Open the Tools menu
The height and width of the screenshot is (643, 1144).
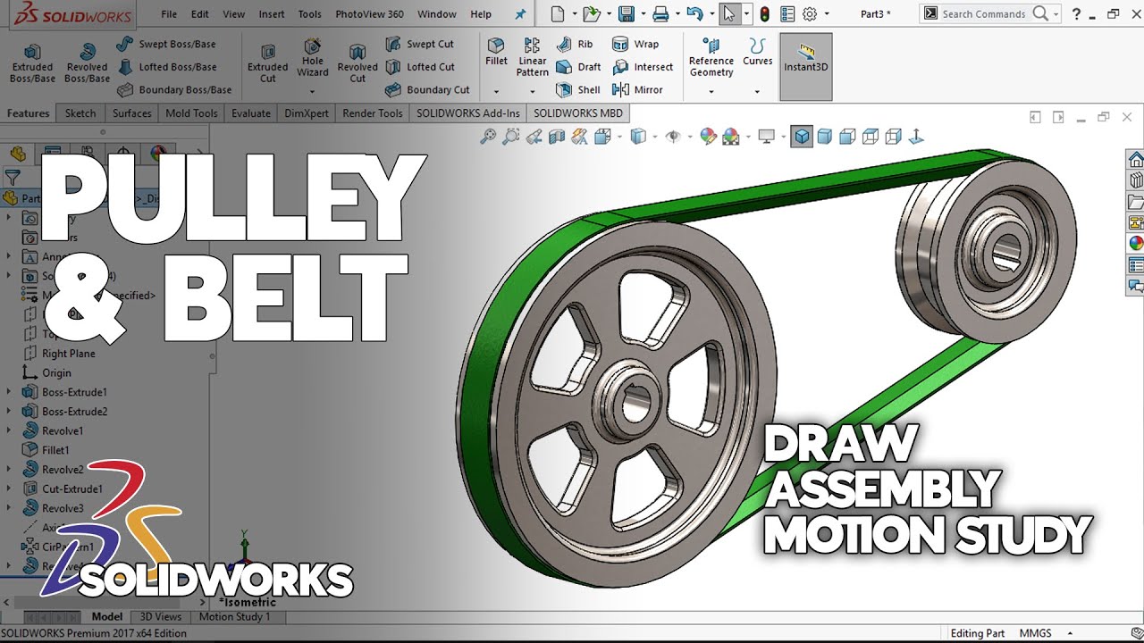pos(310,14)
